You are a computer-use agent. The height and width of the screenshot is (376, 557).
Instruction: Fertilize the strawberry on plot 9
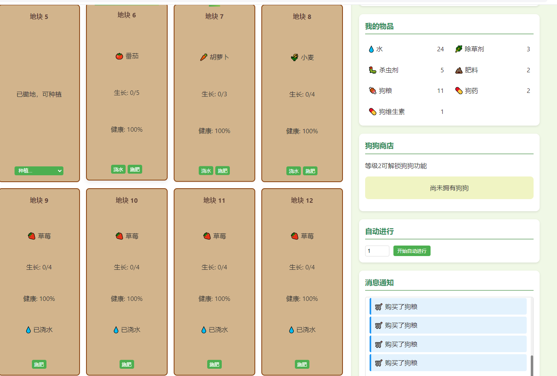[39, 365]
